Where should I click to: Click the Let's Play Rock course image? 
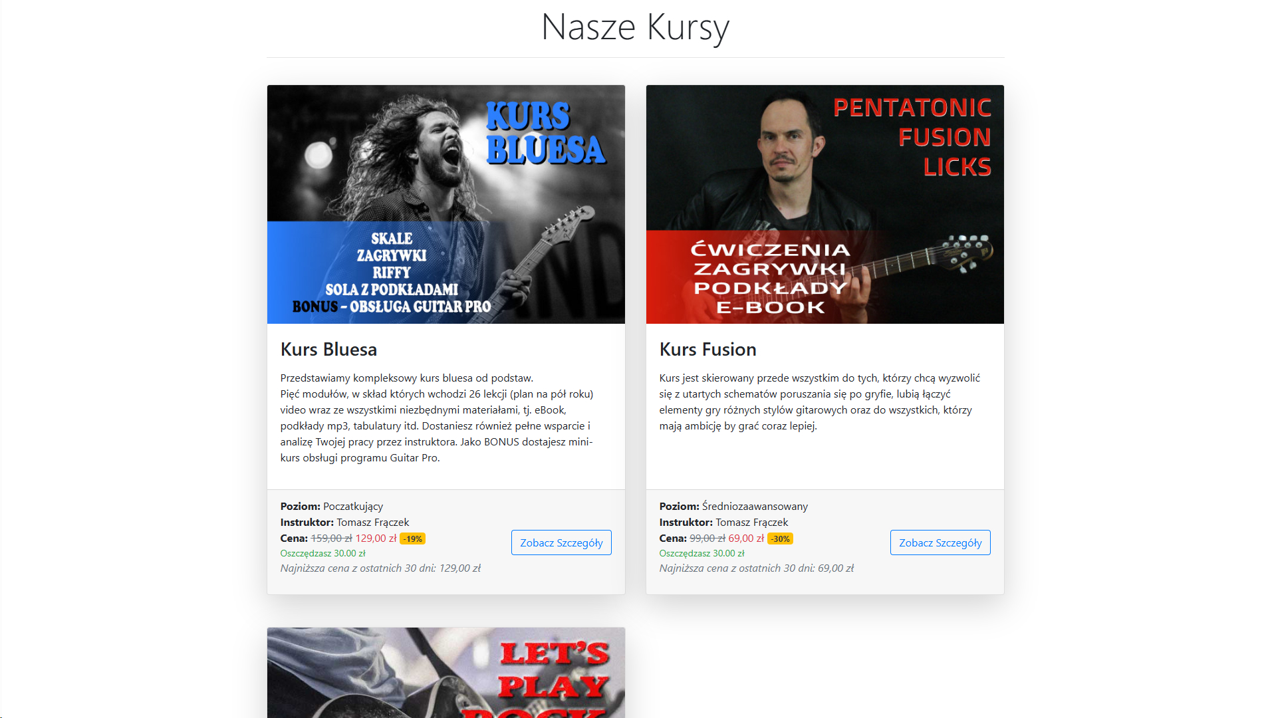(446, 673)
